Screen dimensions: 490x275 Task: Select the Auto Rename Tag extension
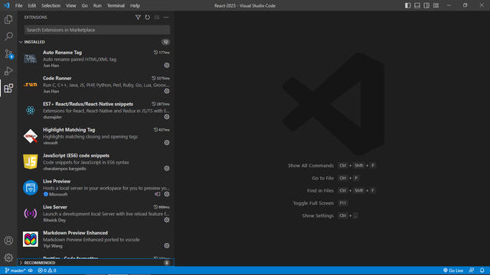pos(62,53)
